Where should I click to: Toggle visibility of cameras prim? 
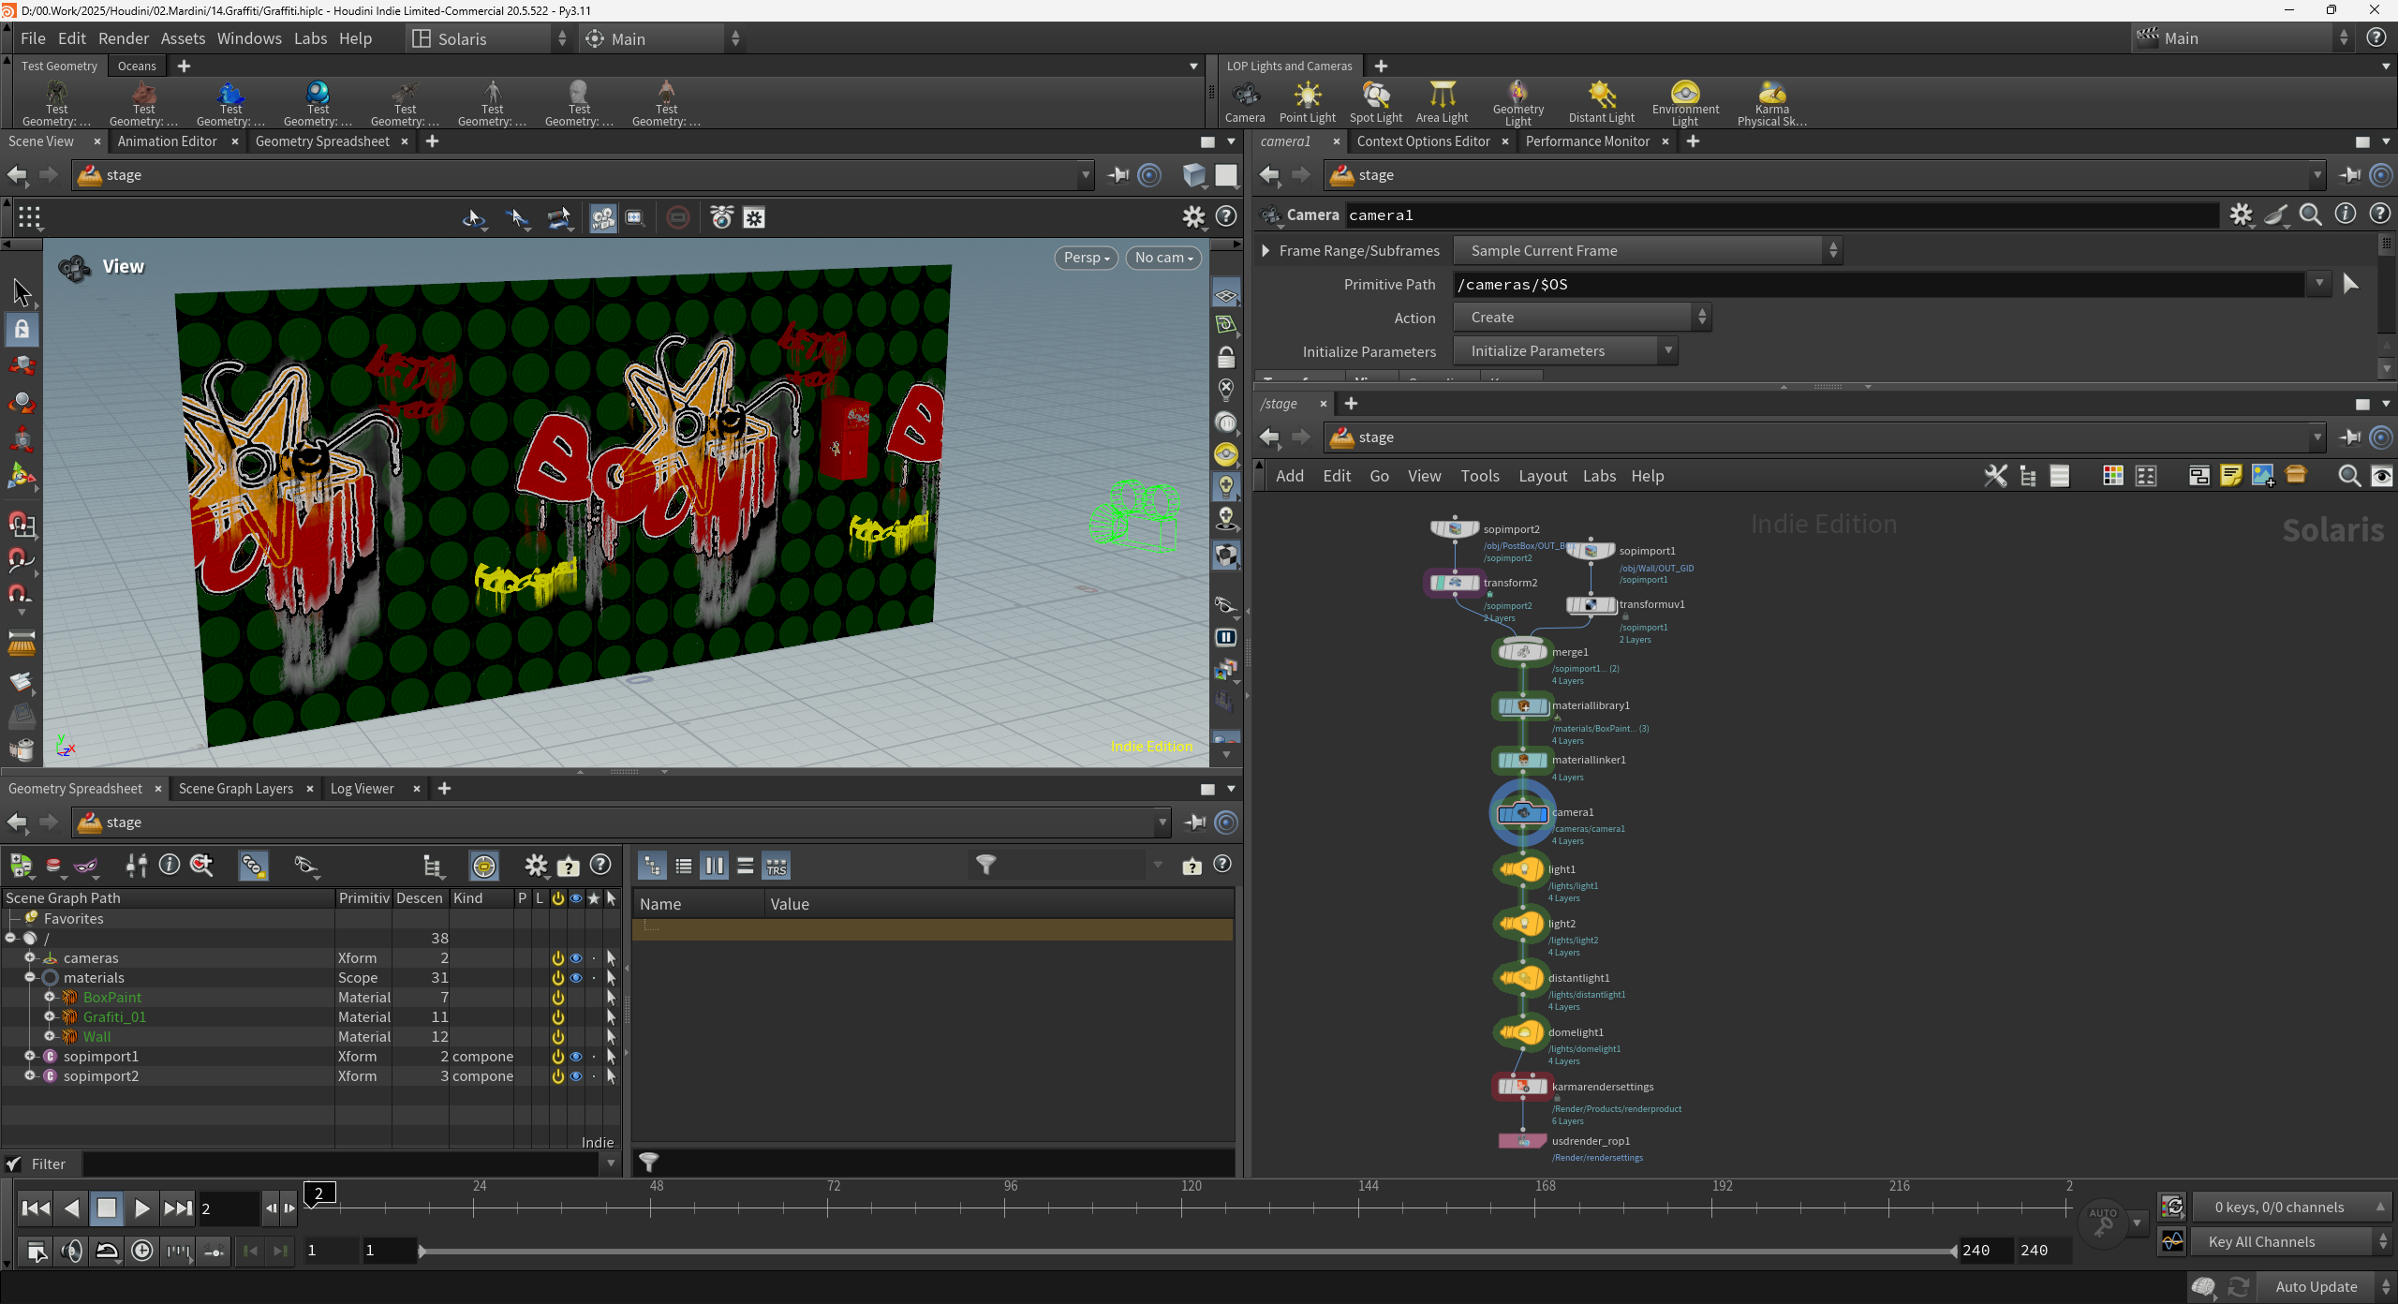click(576, 957)
